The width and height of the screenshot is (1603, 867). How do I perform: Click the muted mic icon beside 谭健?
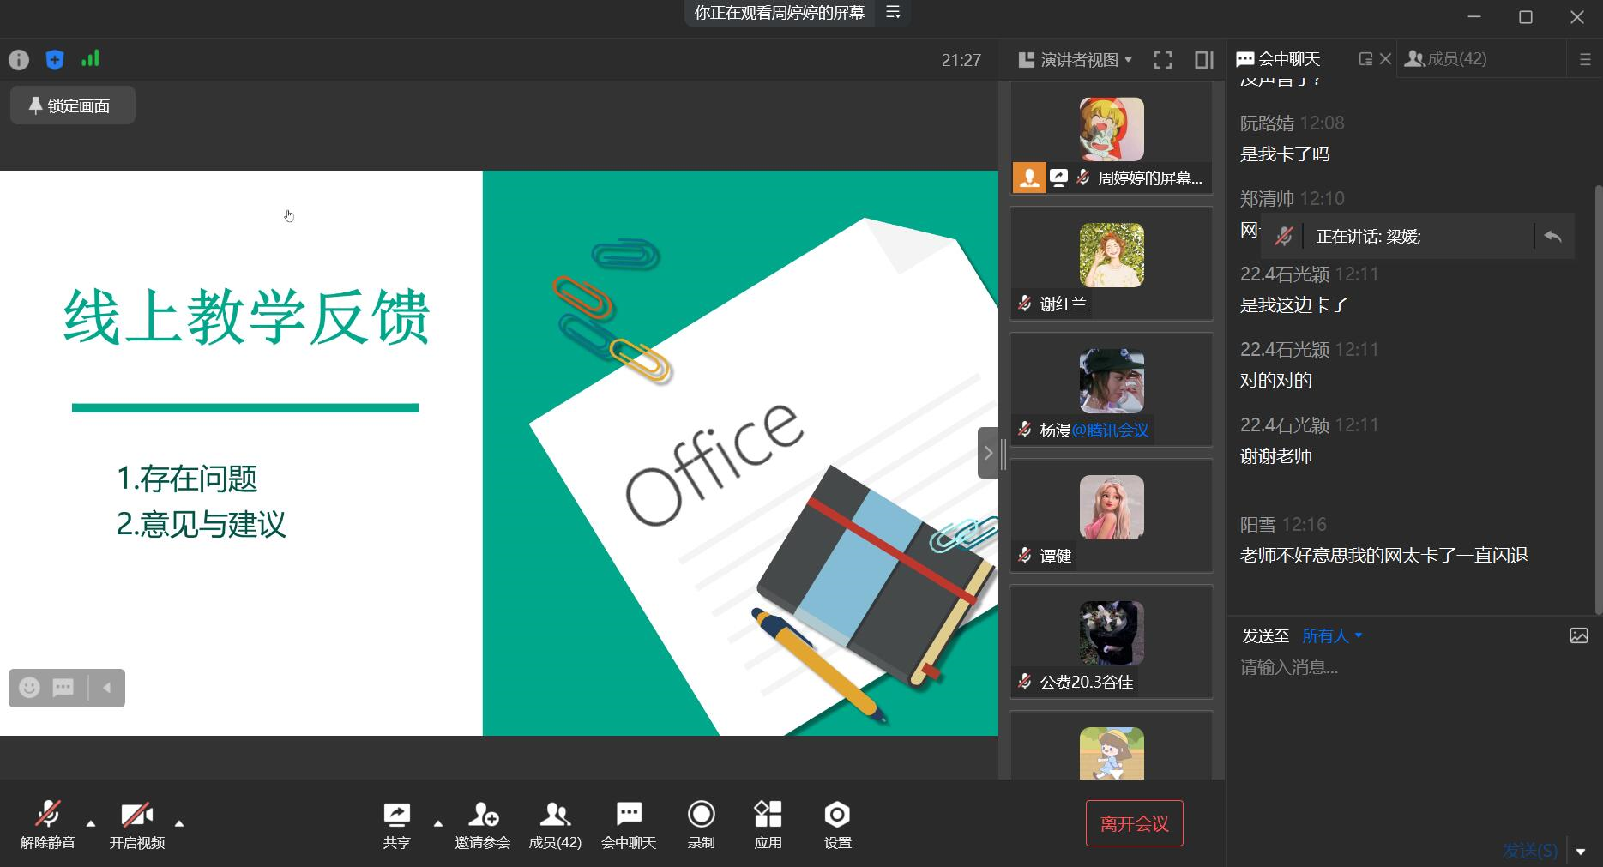(1025, 556)
